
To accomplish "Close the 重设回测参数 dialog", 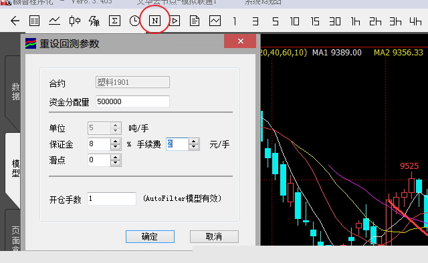I will pos(240,41).
